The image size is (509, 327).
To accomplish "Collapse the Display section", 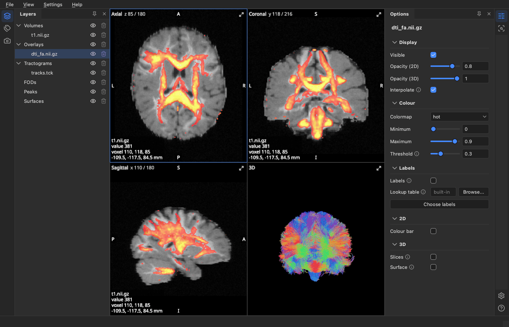I will click(394, 42).
